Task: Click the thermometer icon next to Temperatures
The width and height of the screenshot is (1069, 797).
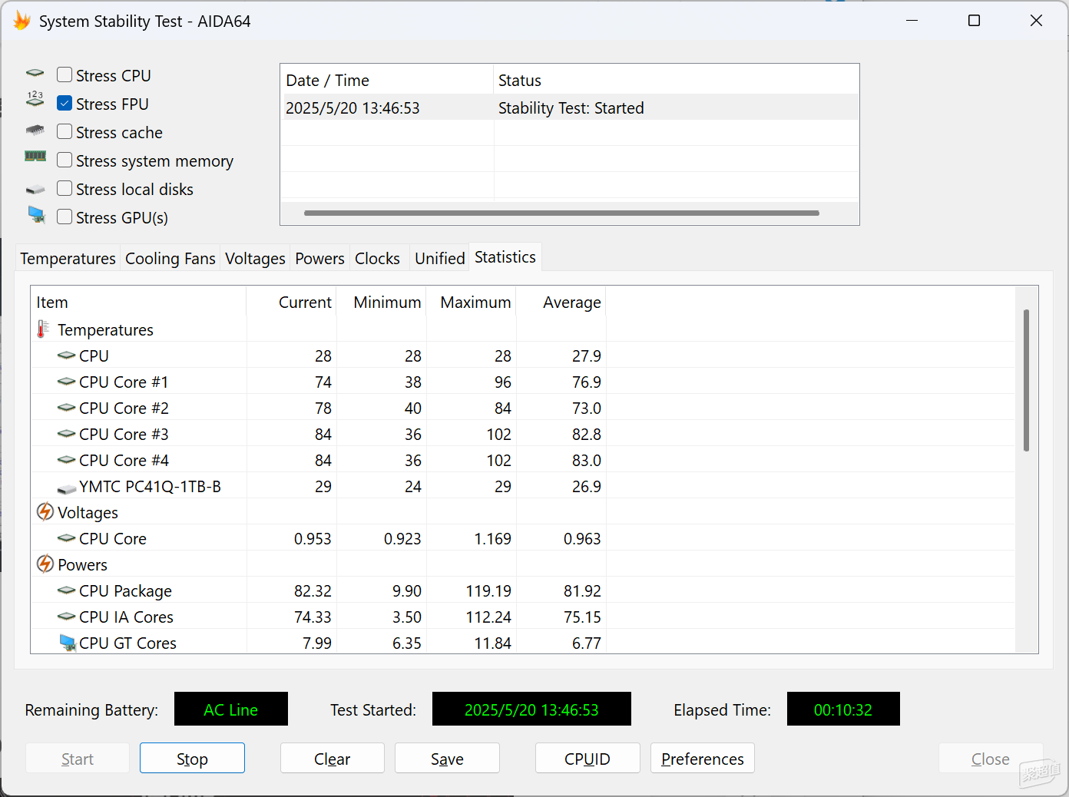Action: pyautogui.click(x=43, y=329)
